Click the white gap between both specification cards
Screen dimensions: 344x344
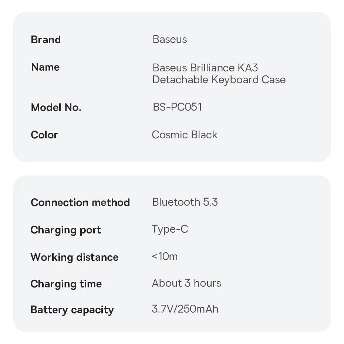[172, 169]
